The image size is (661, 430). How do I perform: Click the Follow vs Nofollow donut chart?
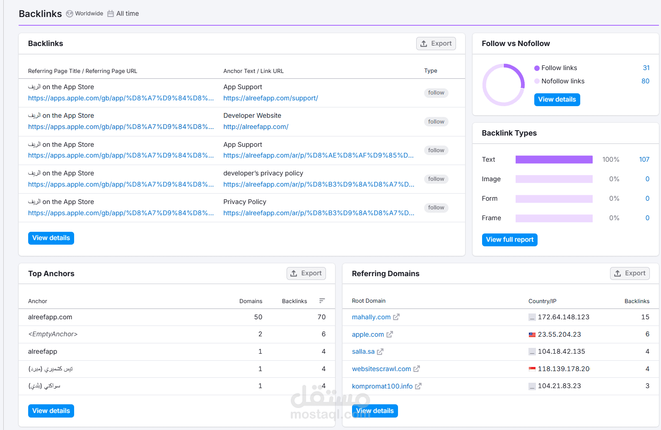[504, 85]
